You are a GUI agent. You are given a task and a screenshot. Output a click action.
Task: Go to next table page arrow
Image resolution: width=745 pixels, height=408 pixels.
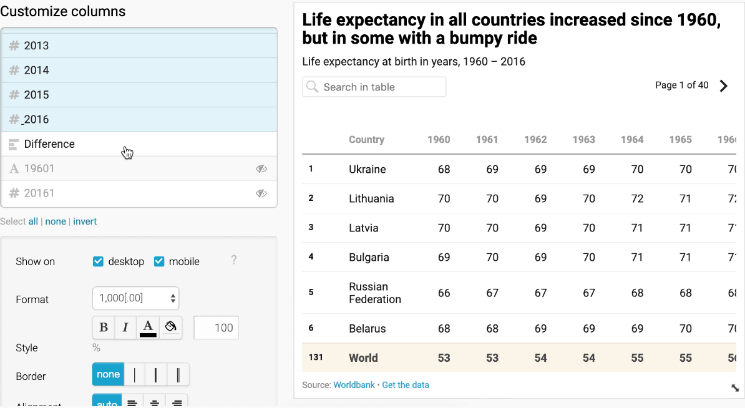[x=724, y=86]
